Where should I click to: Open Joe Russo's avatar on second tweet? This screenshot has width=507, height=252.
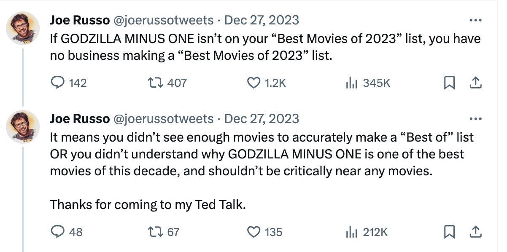click(23, 127)
